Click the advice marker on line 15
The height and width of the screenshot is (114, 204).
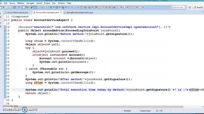[x=5, y=30]
